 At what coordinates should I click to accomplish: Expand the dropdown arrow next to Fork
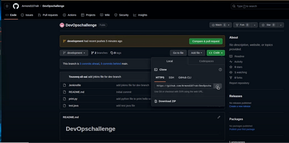point(255,25)
